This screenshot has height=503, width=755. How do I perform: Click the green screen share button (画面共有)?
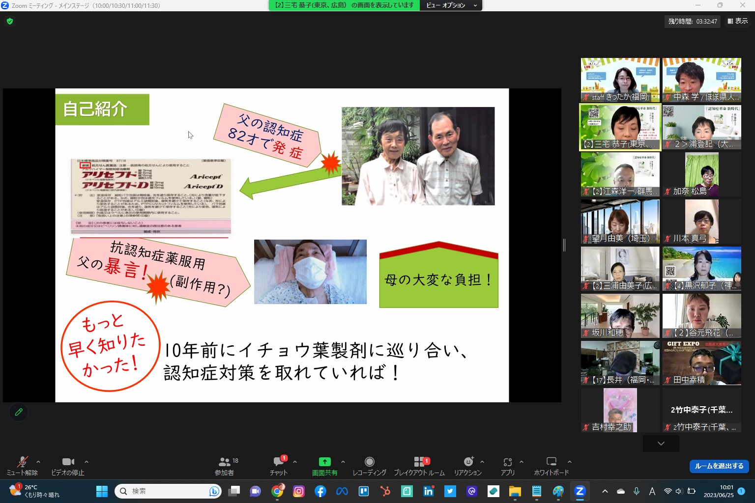pos(324,466)
